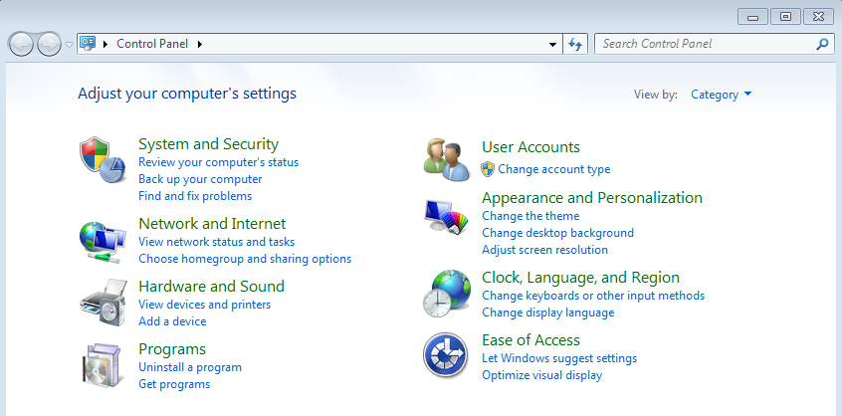Viewport: 842px width, 416px height.
Task: Open the address bar history dropdown arrow
Action: (x=552, y=45)
